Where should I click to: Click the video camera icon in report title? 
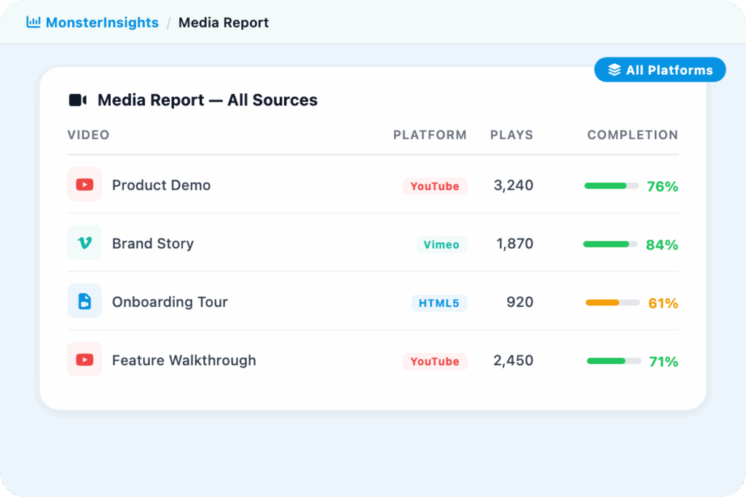tap(78, 100)
